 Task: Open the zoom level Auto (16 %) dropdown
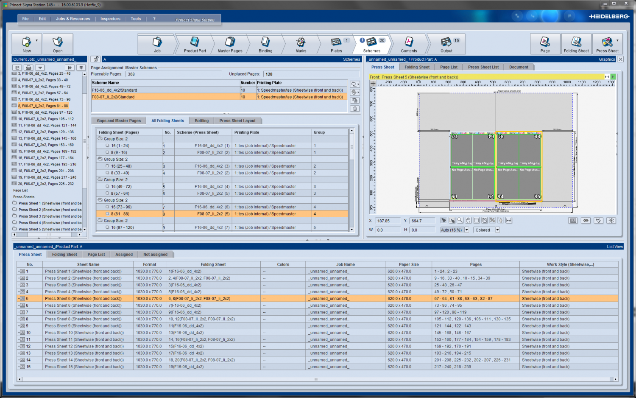467,230
